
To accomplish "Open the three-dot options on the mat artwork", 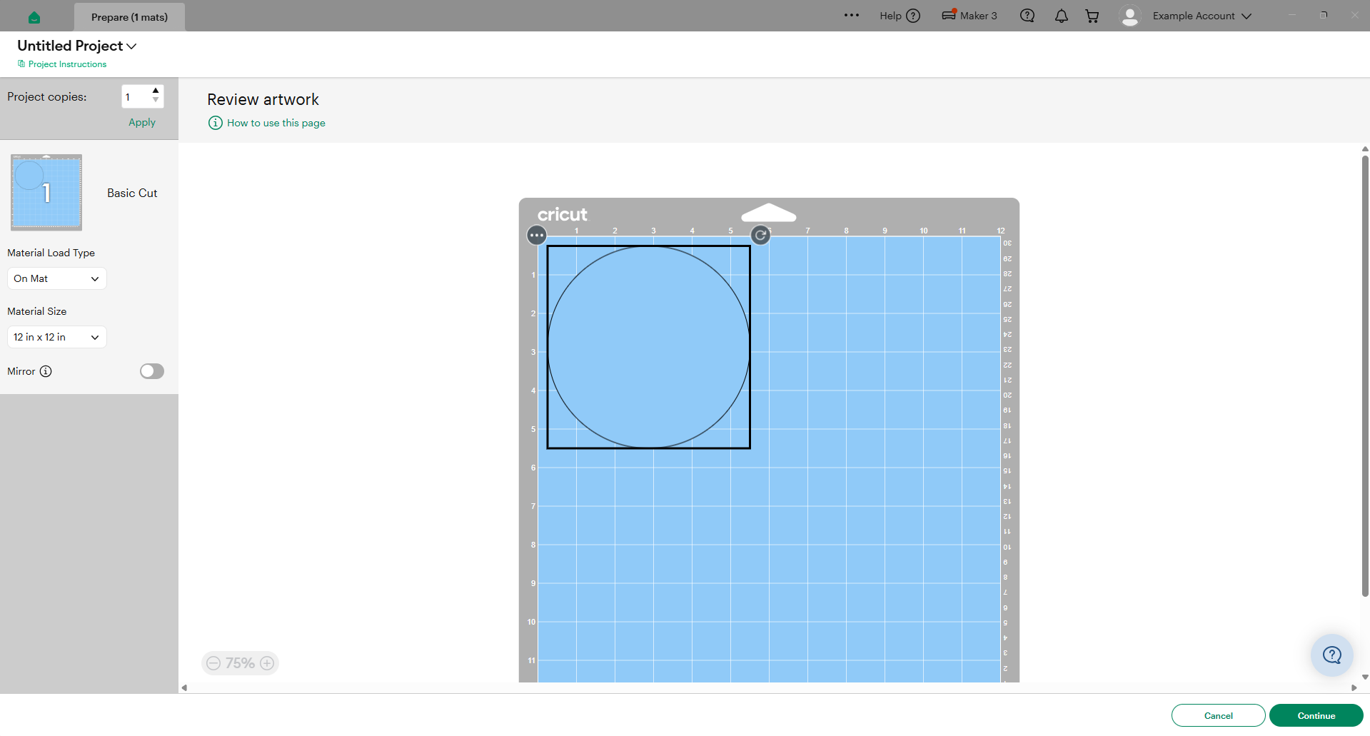I will (537, 235).
